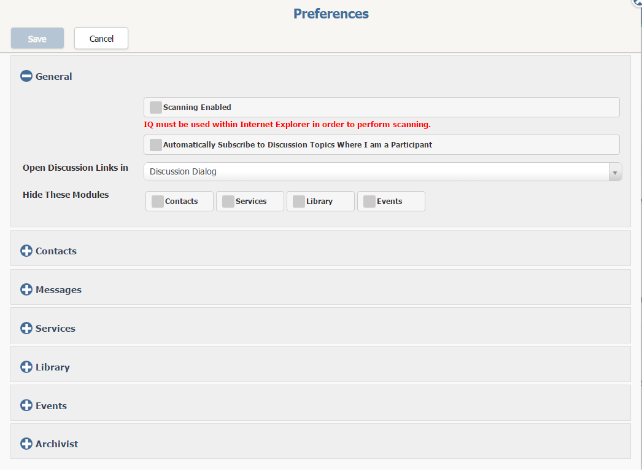Expand Events section plus icon
This screenshot has width=642, height=470.
26,405
